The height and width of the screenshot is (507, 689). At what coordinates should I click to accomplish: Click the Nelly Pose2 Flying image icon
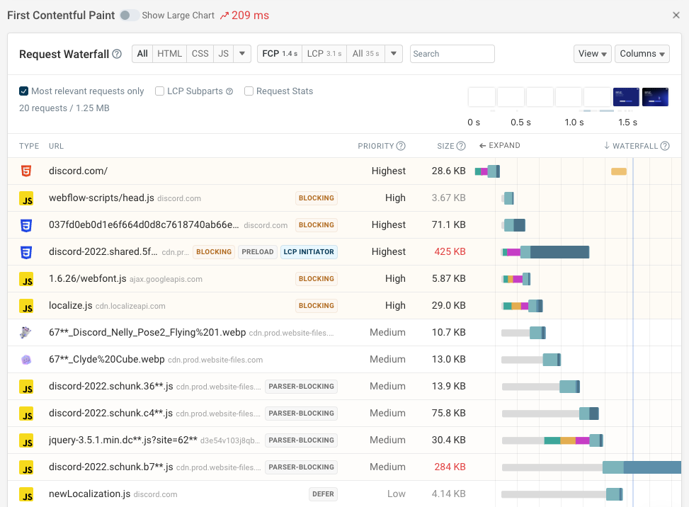pyautogui.click(x=26, y=333)
